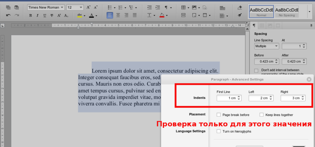This screenshot has width=315, height=147.
Task: Click the yellow highlight color button
Action: click(x=80, y=15)
